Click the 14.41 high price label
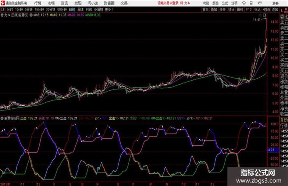 pyautogui.click(x=257, y=20)
